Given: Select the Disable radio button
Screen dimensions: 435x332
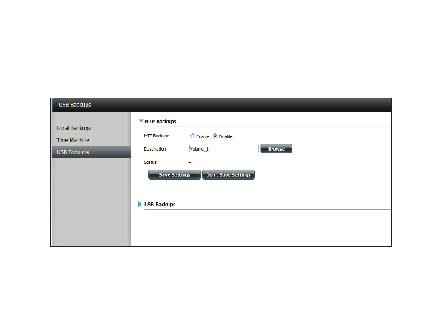Looking at the screenshot, I should (215, 136).
